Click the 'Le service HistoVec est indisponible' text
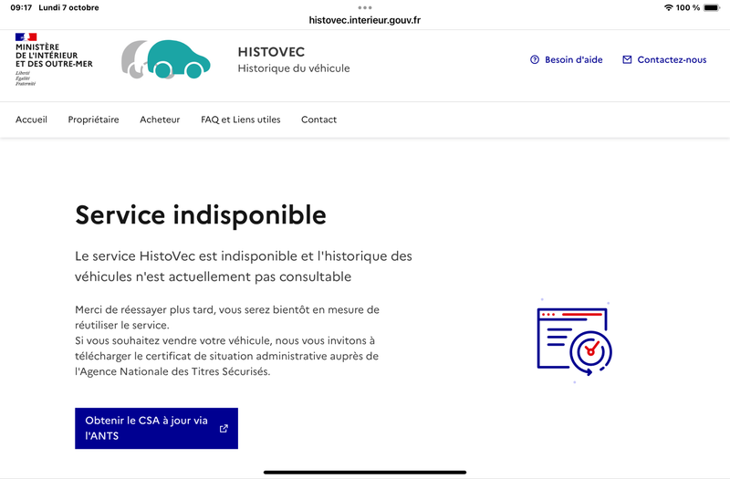 (244, 266)
